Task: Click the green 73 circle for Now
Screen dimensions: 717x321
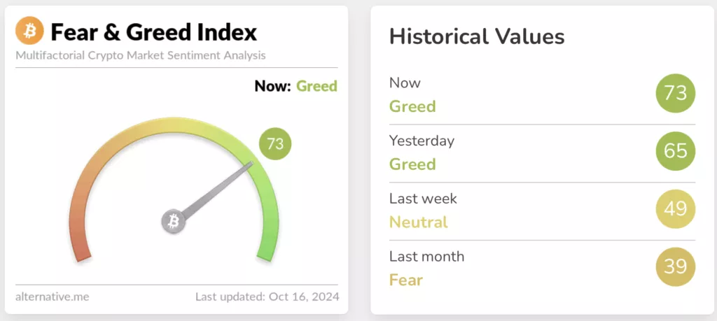Action: pos(676,94)
